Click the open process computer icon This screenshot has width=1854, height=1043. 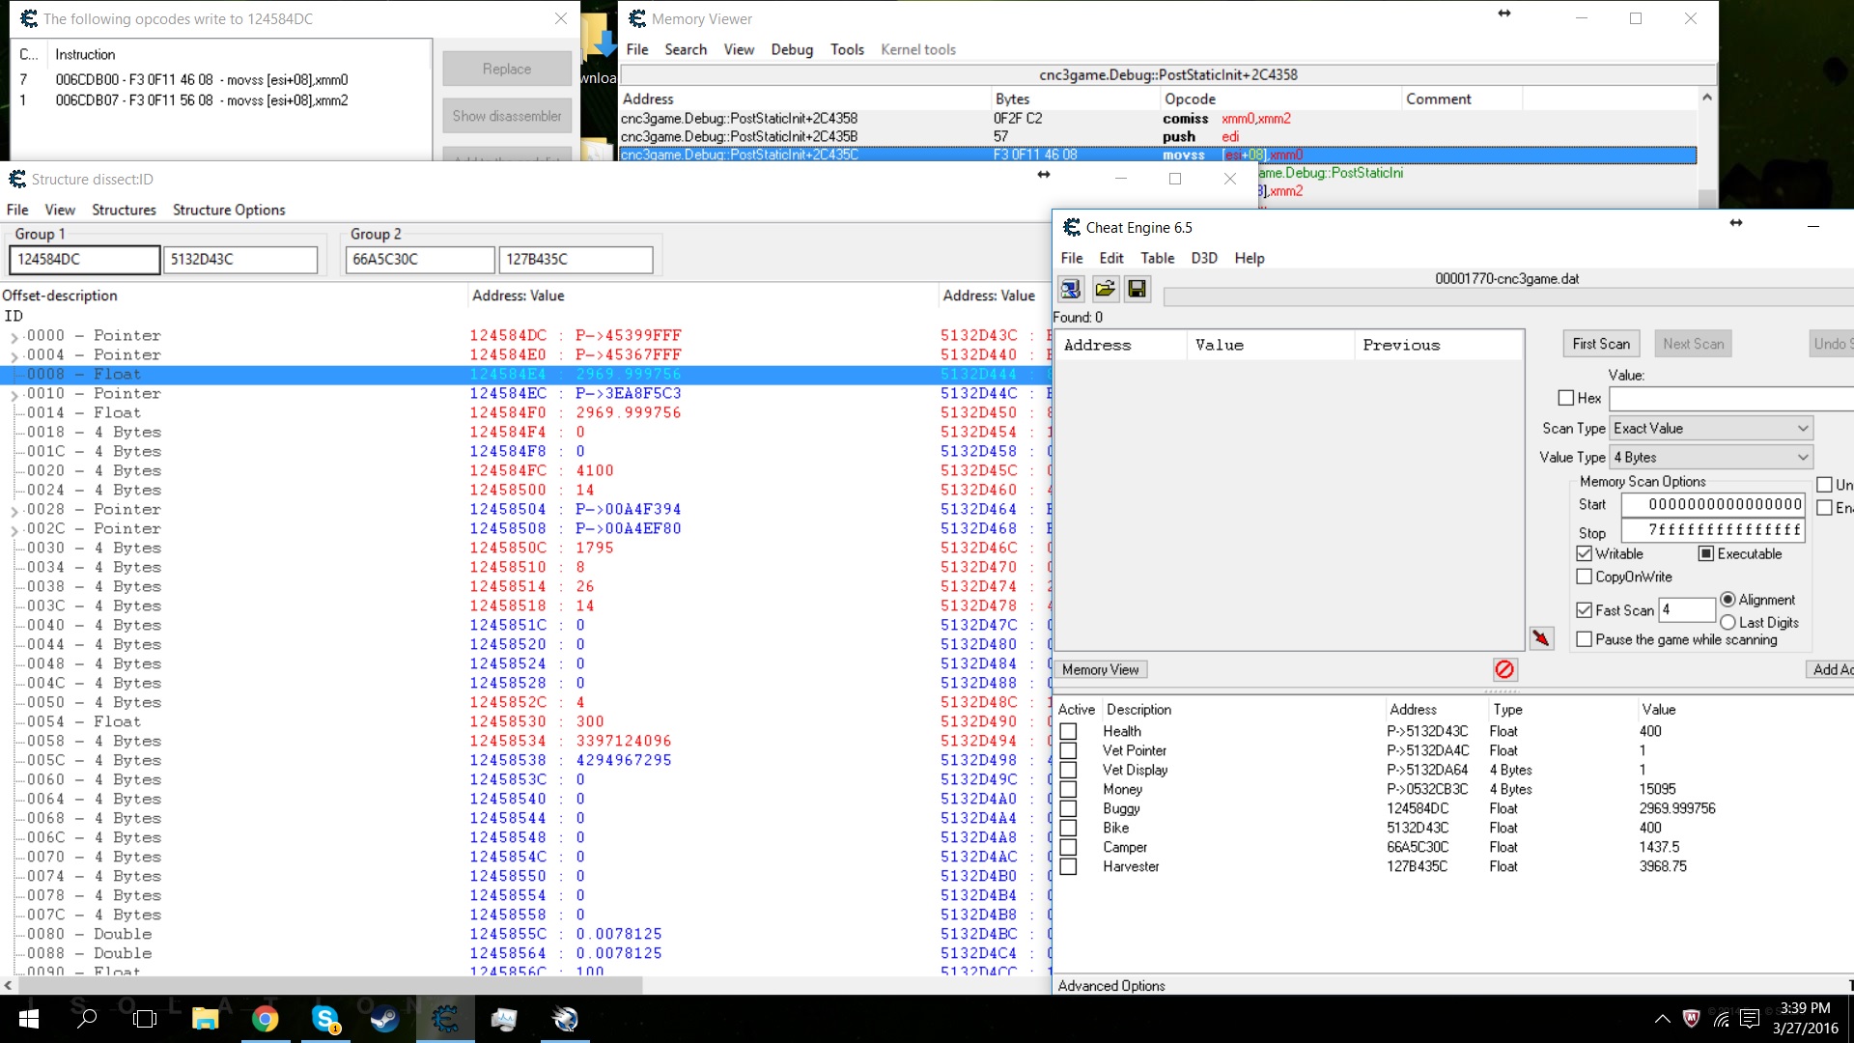click(x=1070, y=289)
